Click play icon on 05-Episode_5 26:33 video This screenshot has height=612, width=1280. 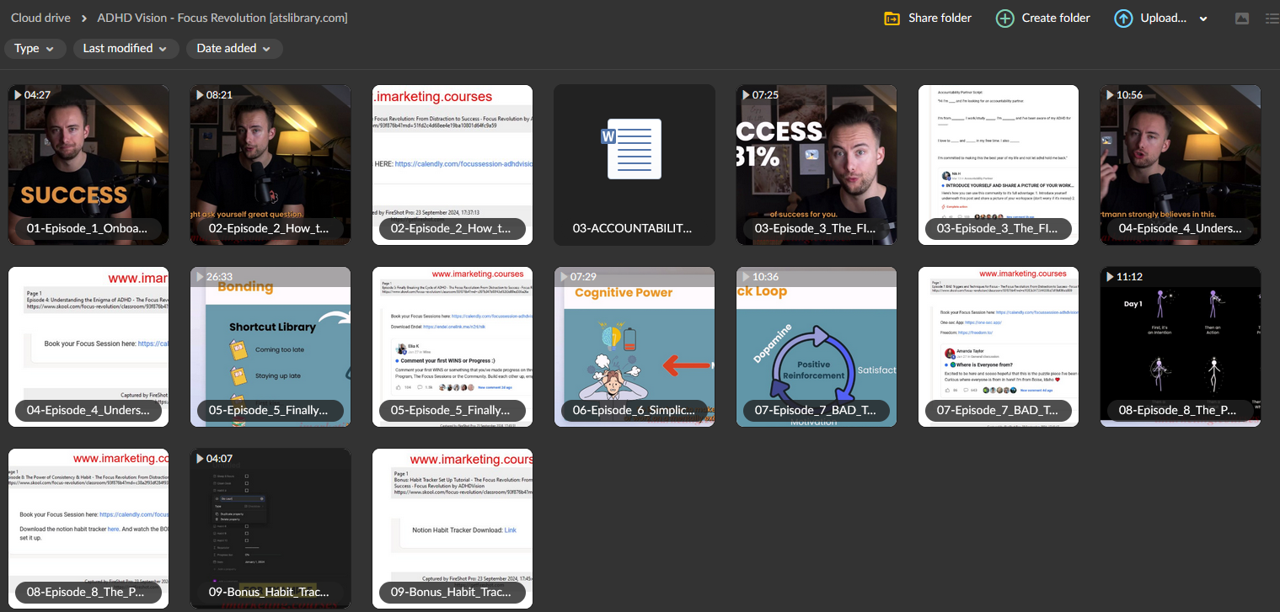[200, 277]
